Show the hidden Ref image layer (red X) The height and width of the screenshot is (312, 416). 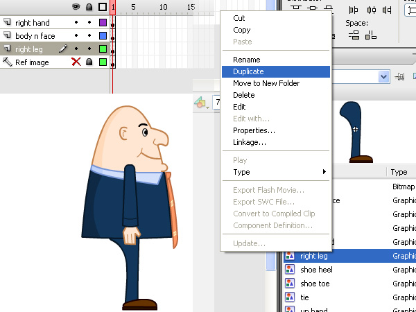(x=76, y=62)
